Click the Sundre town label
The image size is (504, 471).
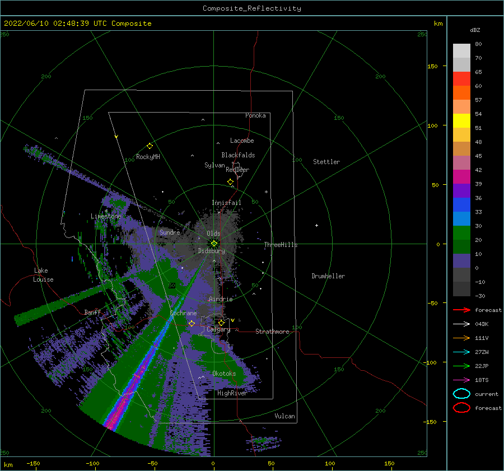click(x=170, y=232)
